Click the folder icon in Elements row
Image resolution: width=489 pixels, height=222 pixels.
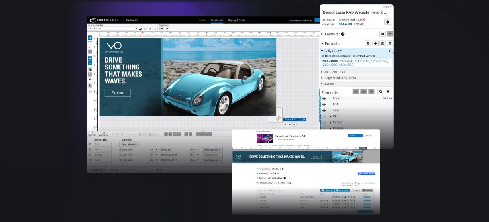coord(364,92)
